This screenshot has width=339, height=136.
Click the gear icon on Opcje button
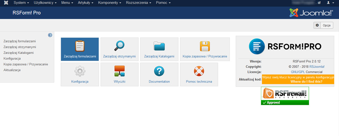317,25
